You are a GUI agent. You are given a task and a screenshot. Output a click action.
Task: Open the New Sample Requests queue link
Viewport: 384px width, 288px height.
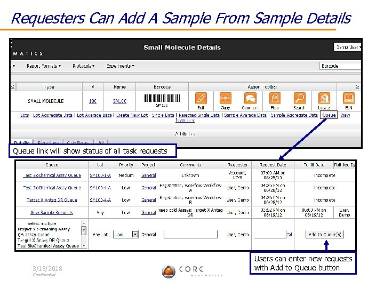52,212
